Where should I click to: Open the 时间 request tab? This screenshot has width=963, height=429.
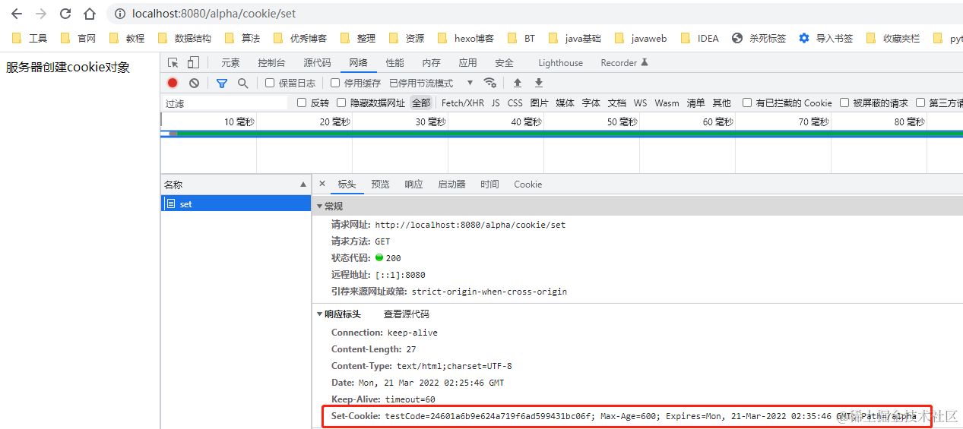click(x=489, y=184)
